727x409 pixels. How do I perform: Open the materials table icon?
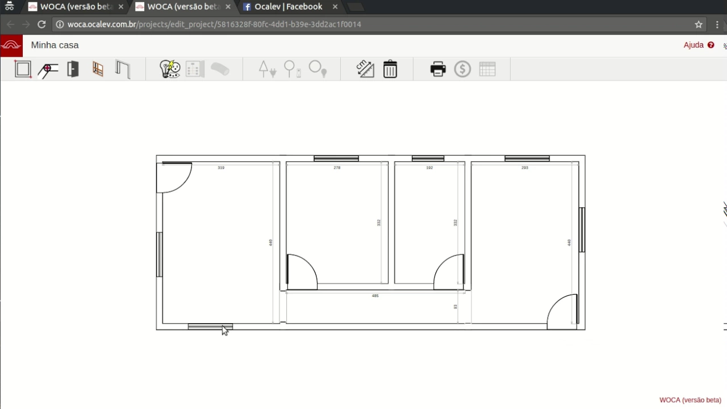487,69
